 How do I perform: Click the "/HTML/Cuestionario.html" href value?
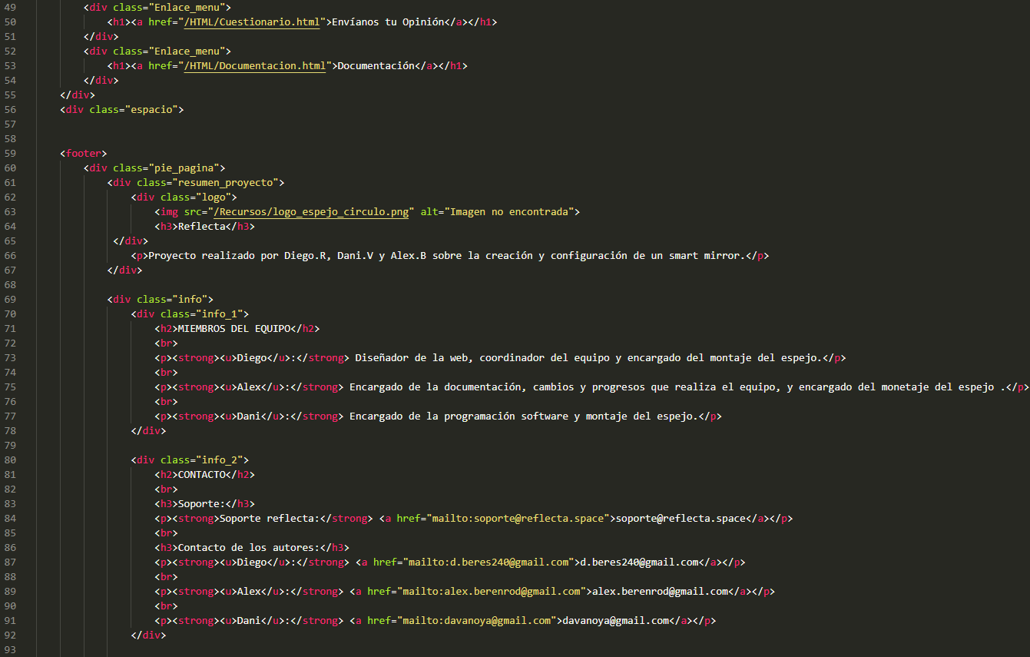(252, 22)
